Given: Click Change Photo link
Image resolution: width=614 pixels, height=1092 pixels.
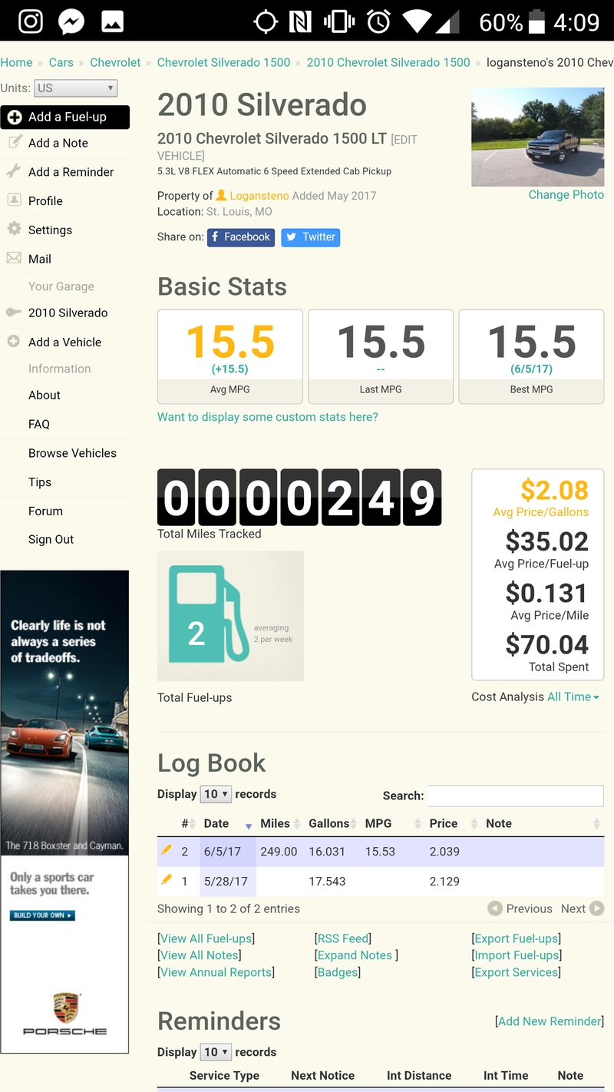Looking at the screenshot, I should click(566, 195).
